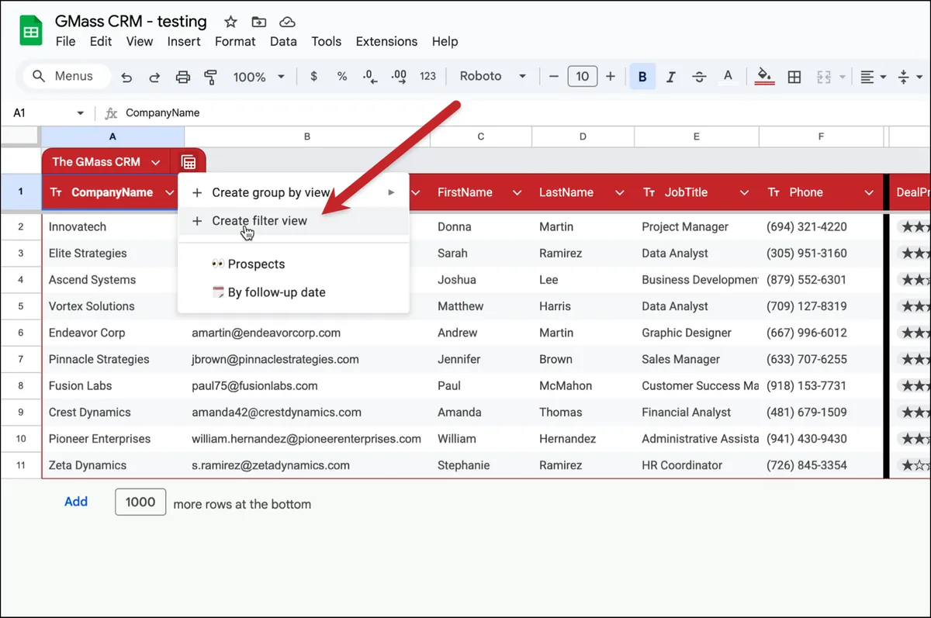Image resolution: width=931 pixels, height=618 pixels.
Task: Open the LastName column chevron
Action: point(620,192)
